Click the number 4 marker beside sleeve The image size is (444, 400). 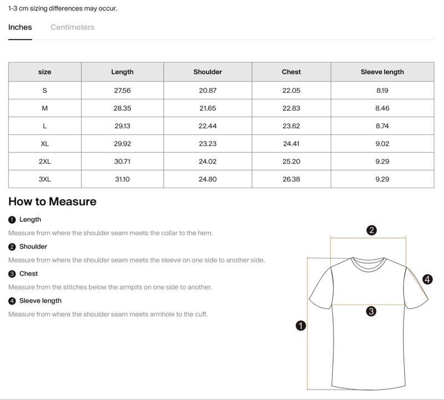(427, 280)
